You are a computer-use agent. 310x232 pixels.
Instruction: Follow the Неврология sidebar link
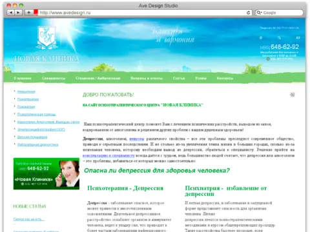pos(26,92)
